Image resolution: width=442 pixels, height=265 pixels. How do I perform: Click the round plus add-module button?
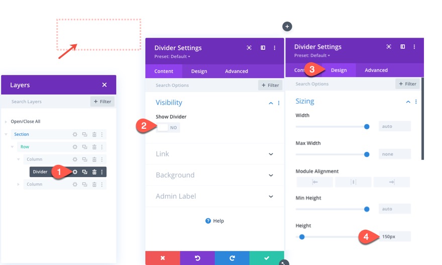pos(287,27)
